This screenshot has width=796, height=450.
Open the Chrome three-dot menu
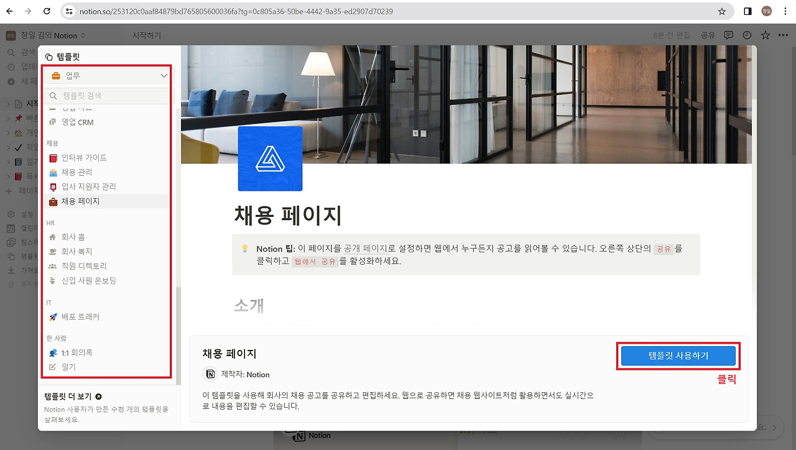point(785,11)
